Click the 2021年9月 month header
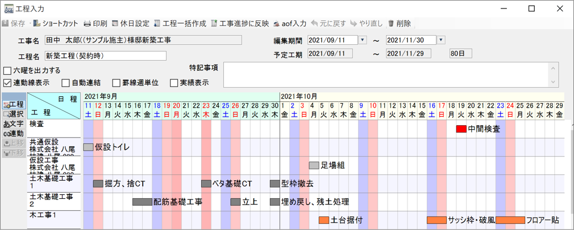This screenshot has height=230, width=574. pos(181,97)
